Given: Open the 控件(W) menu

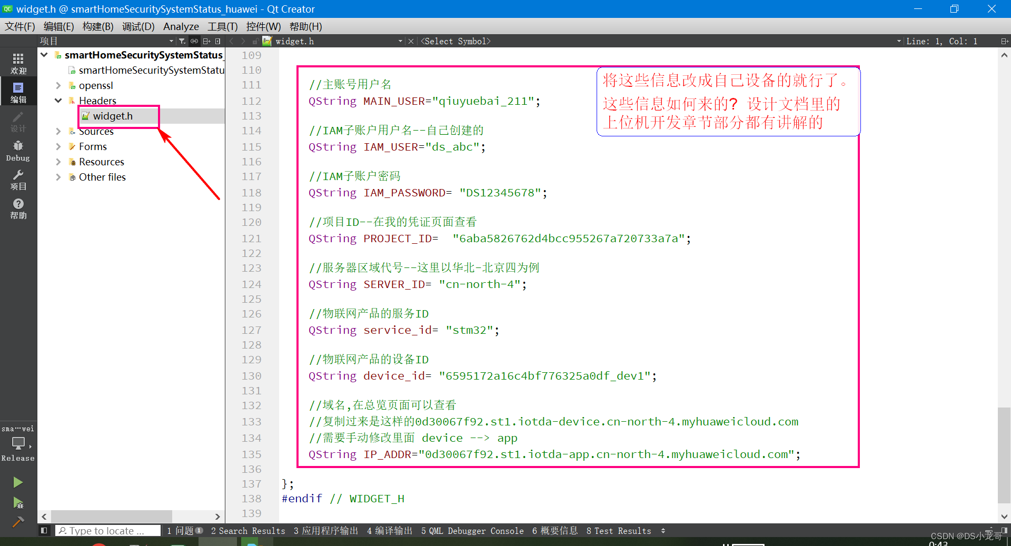Looking at the screenshot, I should pos(263,26).
